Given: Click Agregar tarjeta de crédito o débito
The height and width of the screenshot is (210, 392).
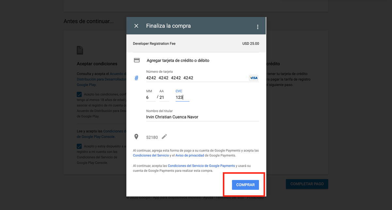Looking at the screenshot, I should [178, 61].
